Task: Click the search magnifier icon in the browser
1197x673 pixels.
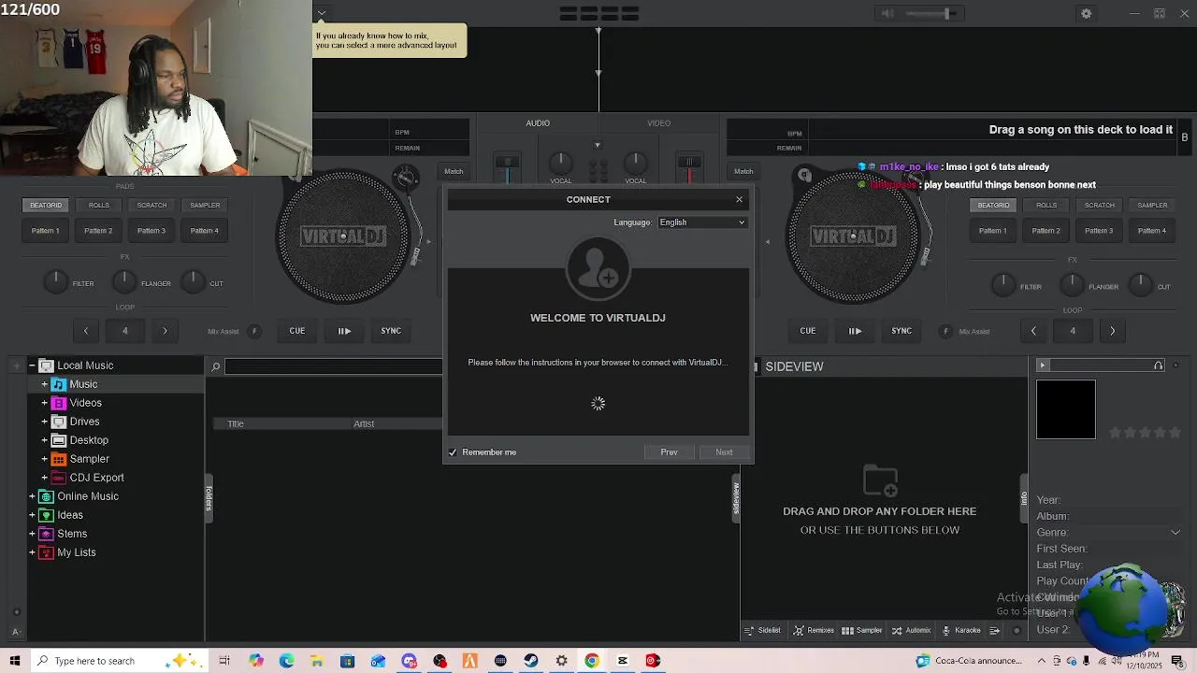Action: (x=215, y=366)
